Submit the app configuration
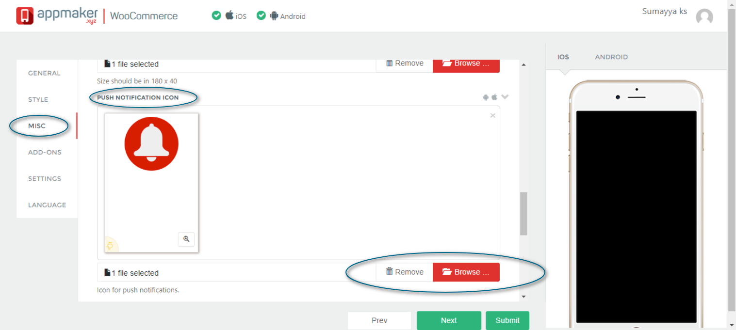Screen dimensions: 736x330 507,320
